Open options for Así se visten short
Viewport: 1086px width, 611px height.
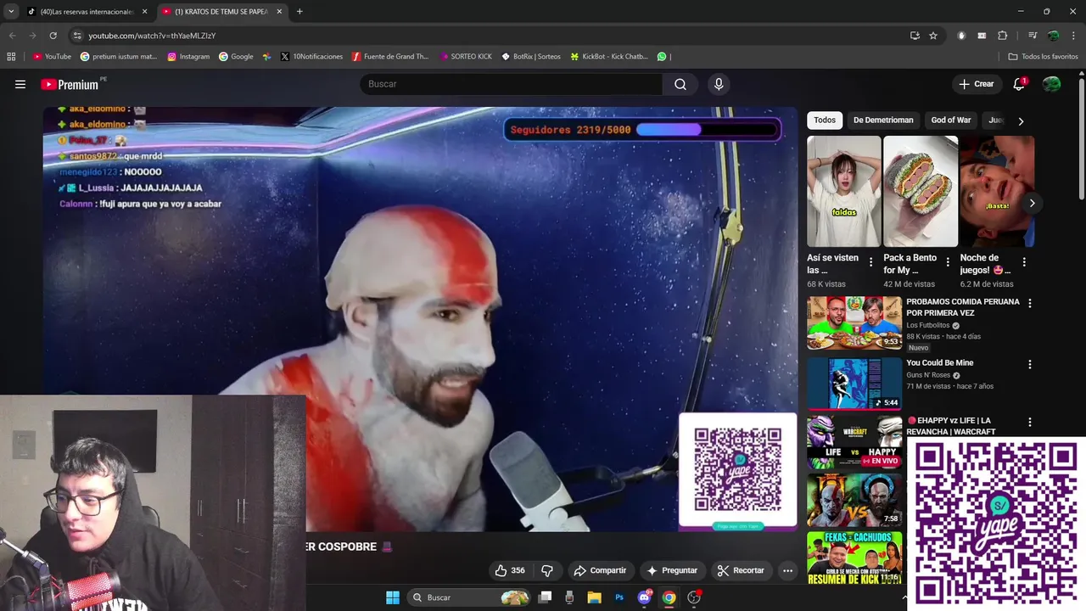click(870, 262)
